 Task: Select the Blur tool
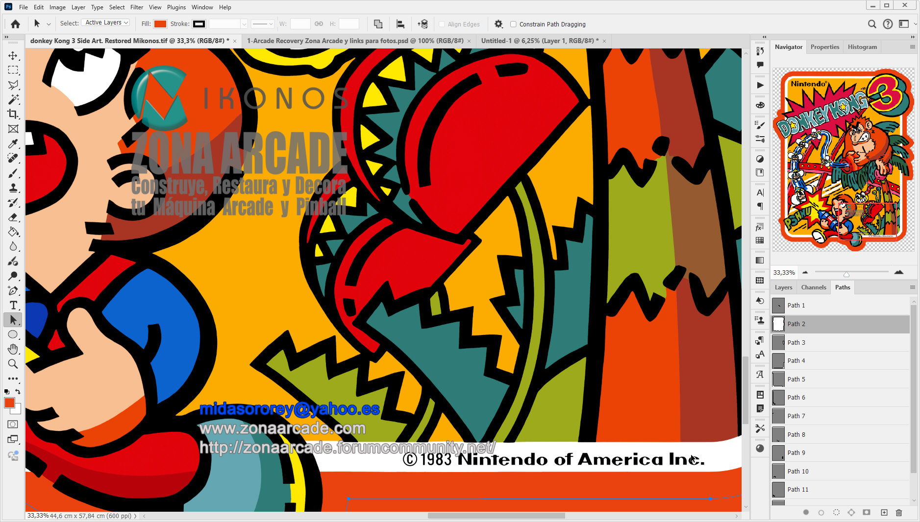click(13, 246)
